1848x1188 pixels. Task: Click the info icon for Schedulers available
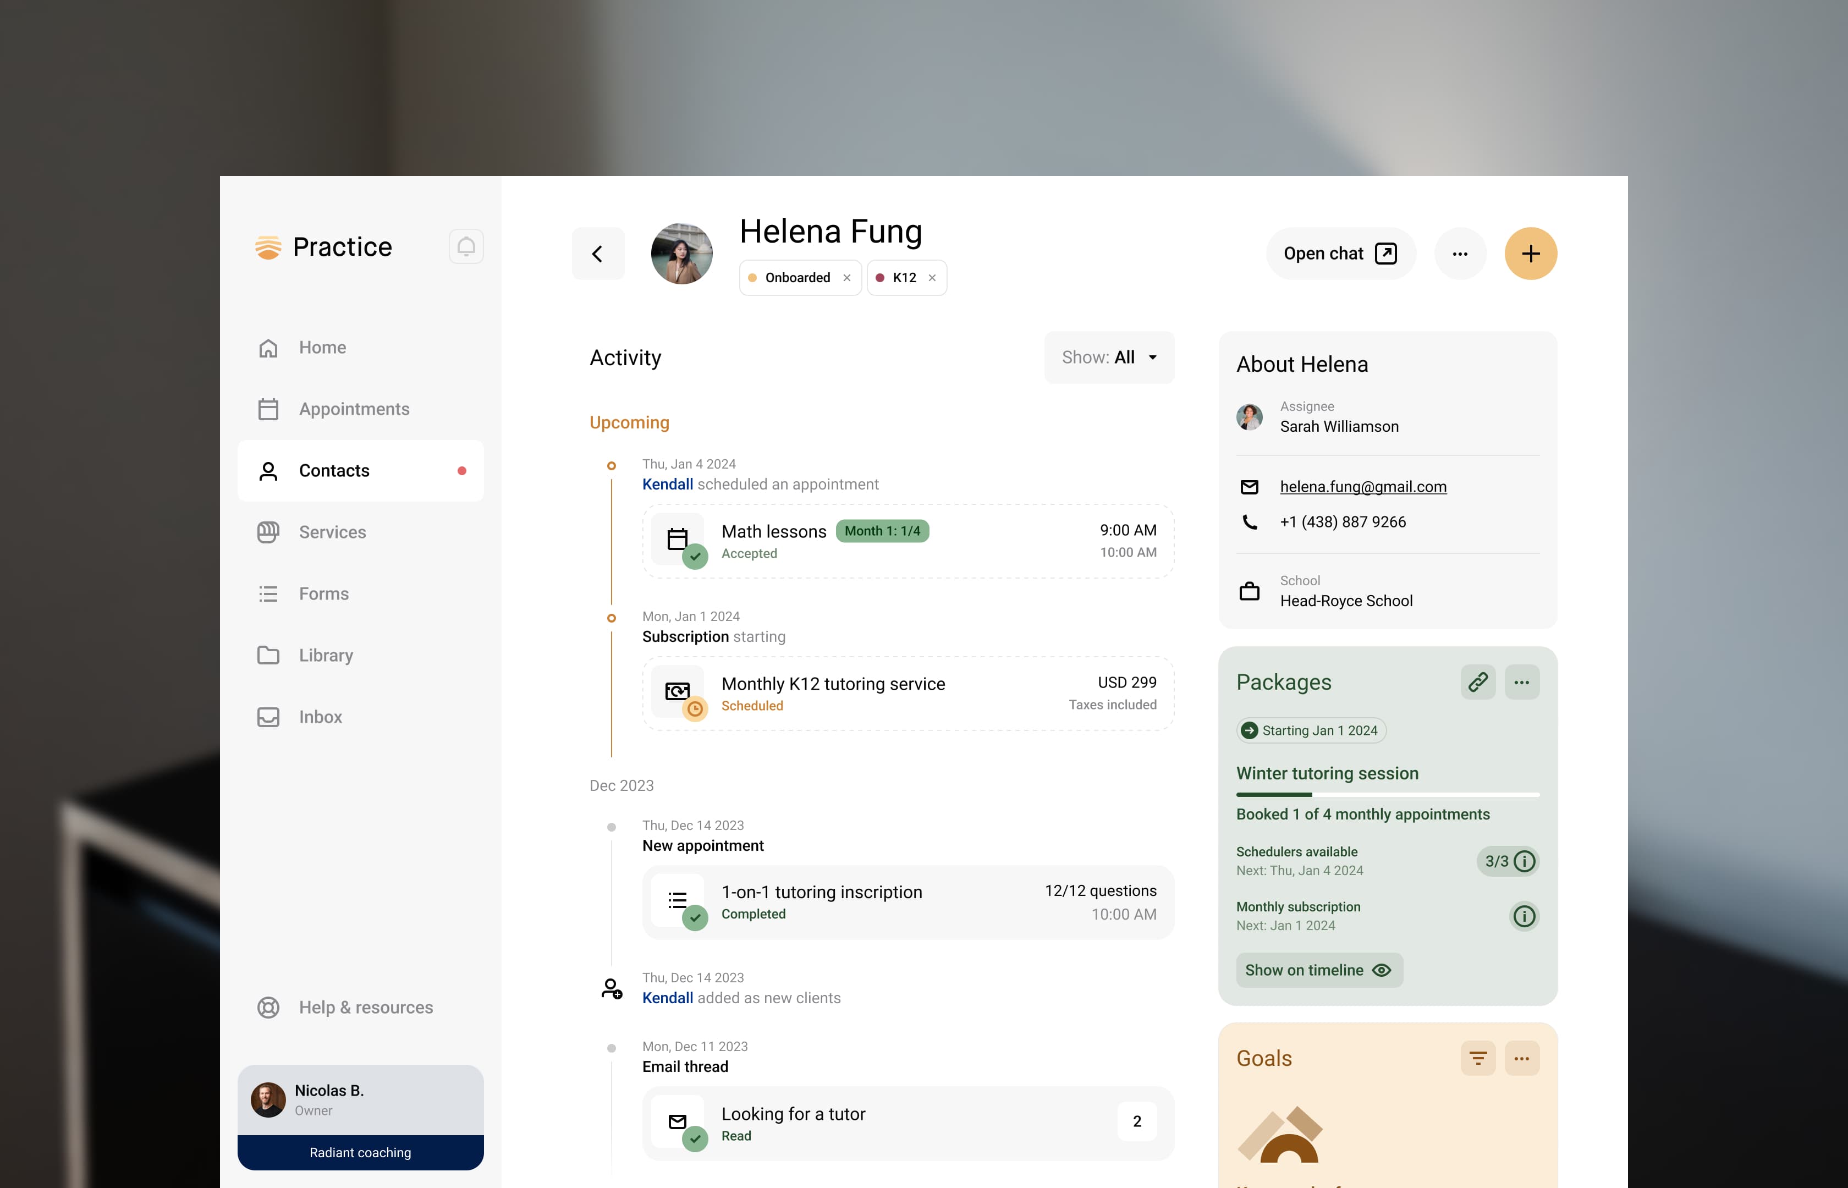pyautogui.click(x=1524, y=861)
